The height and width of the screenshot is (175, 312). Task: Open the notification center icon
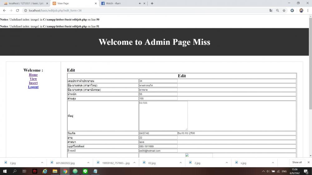pos(306,172)
